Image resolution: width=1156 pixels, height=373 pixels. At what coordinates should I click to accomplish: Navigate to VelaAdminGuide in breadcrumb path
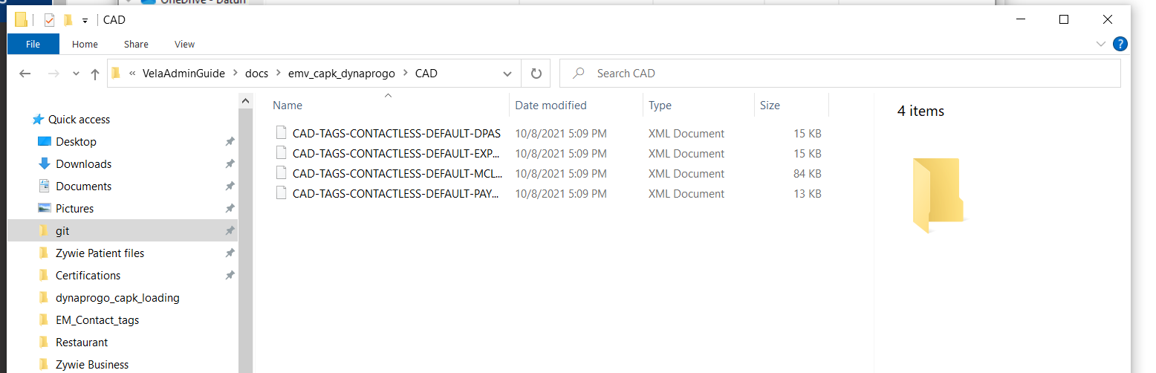[183, 74]
